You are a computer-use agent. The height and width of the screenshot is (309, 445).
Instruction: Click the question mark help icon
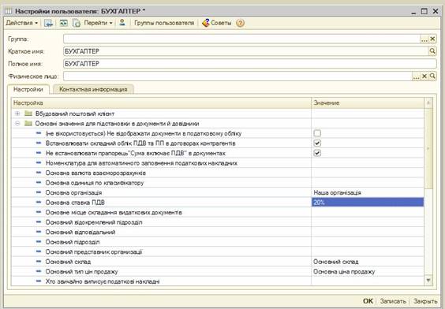click(x=240, y=23)
